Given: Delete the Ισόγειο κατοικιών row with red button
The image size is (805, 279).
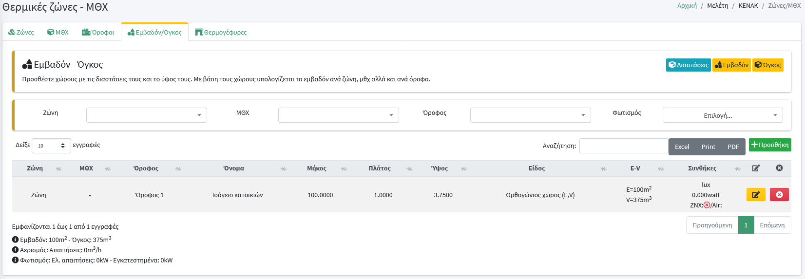Looking at the screenshot, I should point(779,195).
